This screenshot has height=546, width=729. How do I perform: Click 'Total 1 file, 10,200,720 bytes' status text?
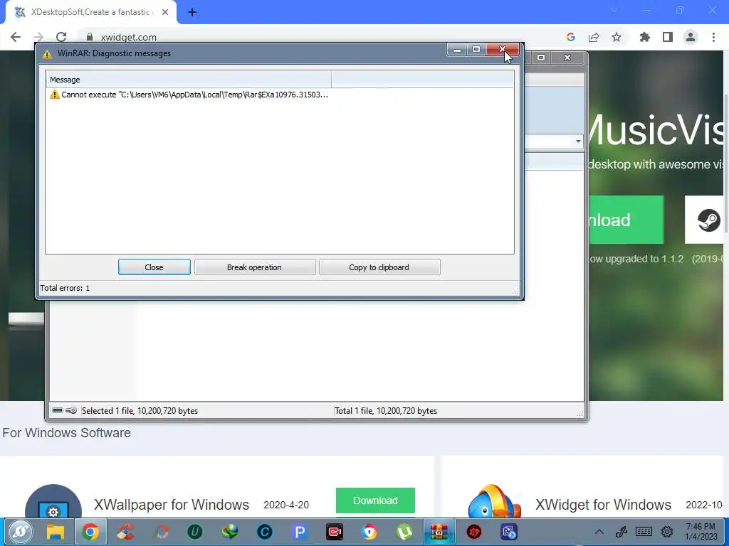pyautogui.click(x=386, y=411)
